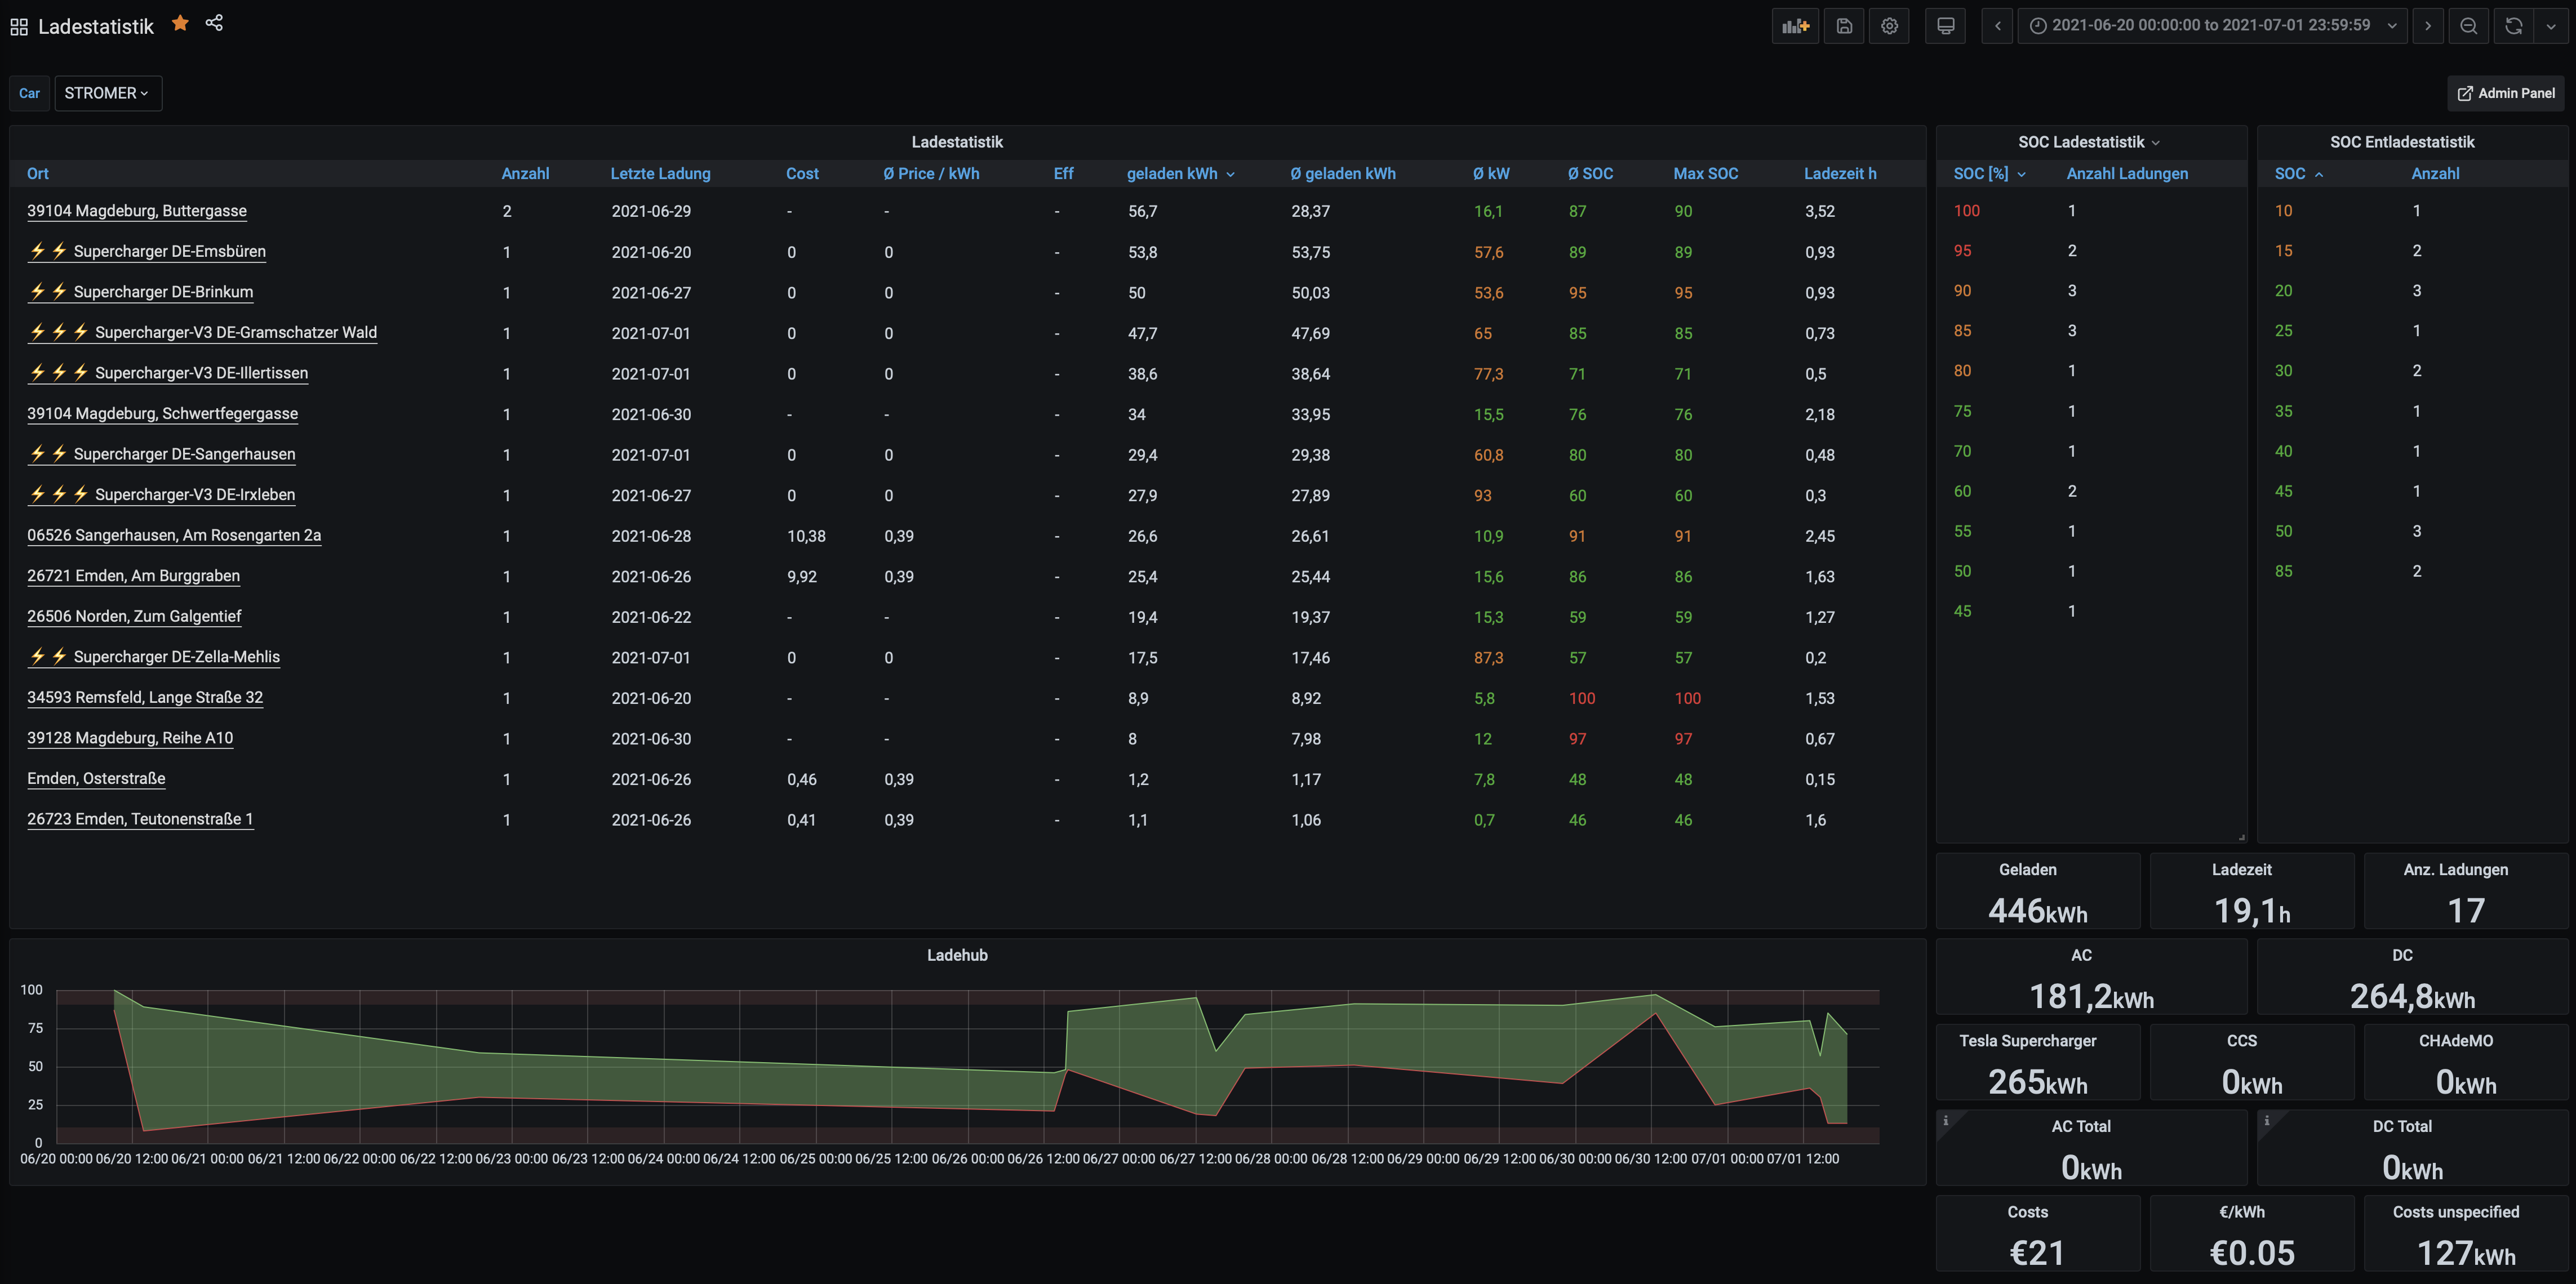Open SOC Ladestatistik panel title menu

coord(2082,142)
